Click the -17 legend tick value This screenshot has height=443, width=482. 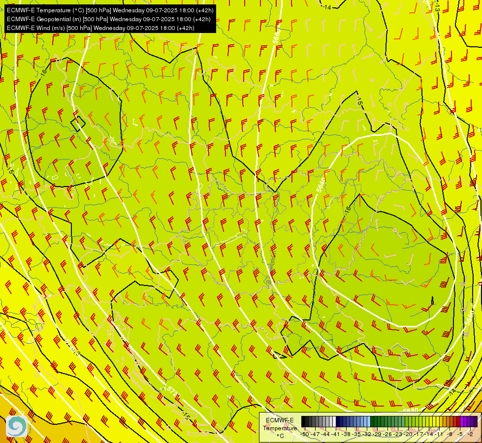[x=419, y=434]
